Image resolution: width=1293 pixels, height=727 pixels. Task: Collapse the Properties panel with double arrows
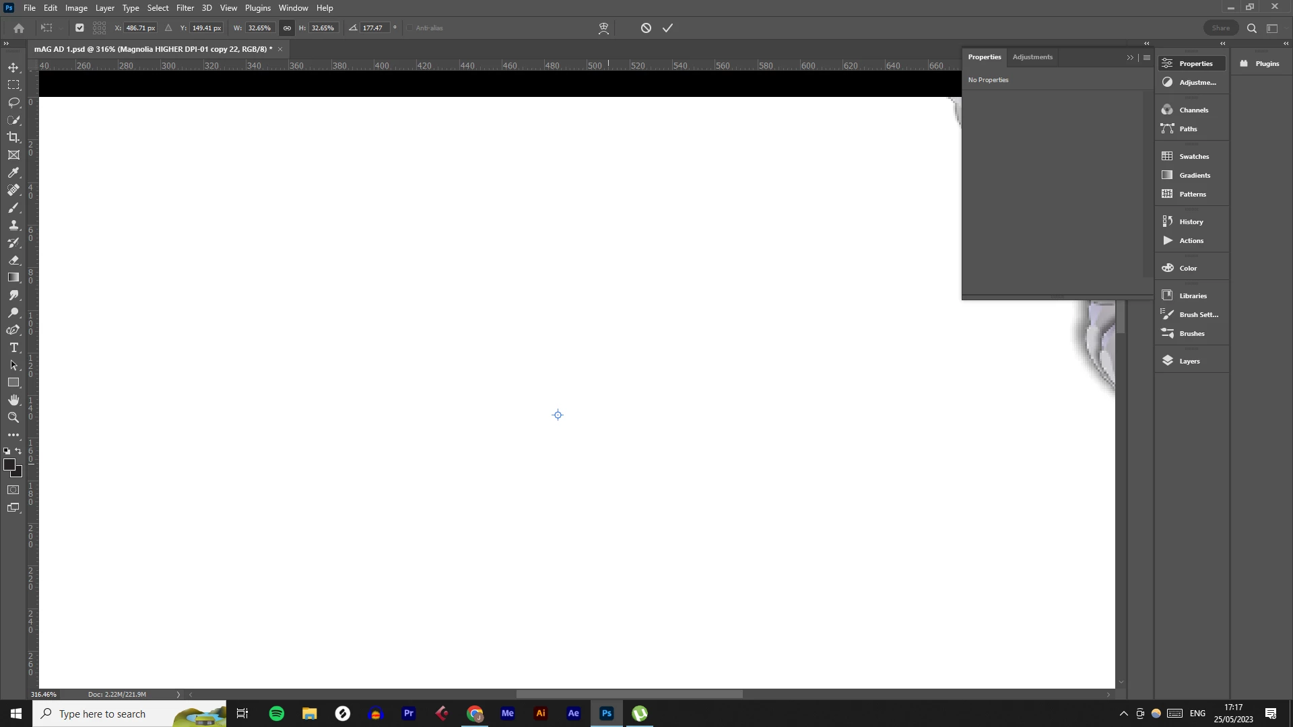(x=1130, y=57)
